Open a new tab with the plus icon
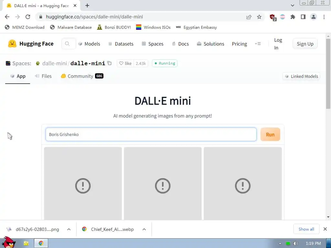Viewport: 331px width, 248px height. [87, 6]
